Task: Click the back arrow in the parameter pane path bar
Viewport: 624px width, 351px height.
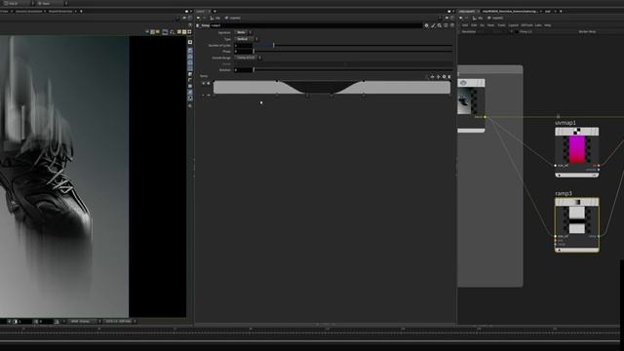Action: coord(198,18)
